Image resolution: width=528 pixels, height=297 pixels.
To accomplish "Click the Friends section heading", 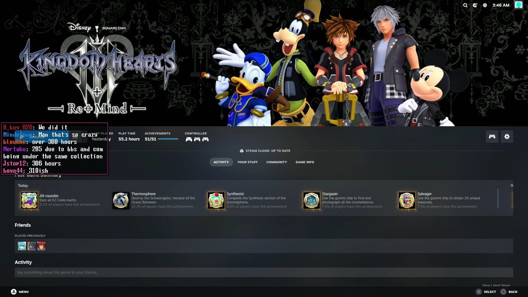I will (x=23, y=225).
